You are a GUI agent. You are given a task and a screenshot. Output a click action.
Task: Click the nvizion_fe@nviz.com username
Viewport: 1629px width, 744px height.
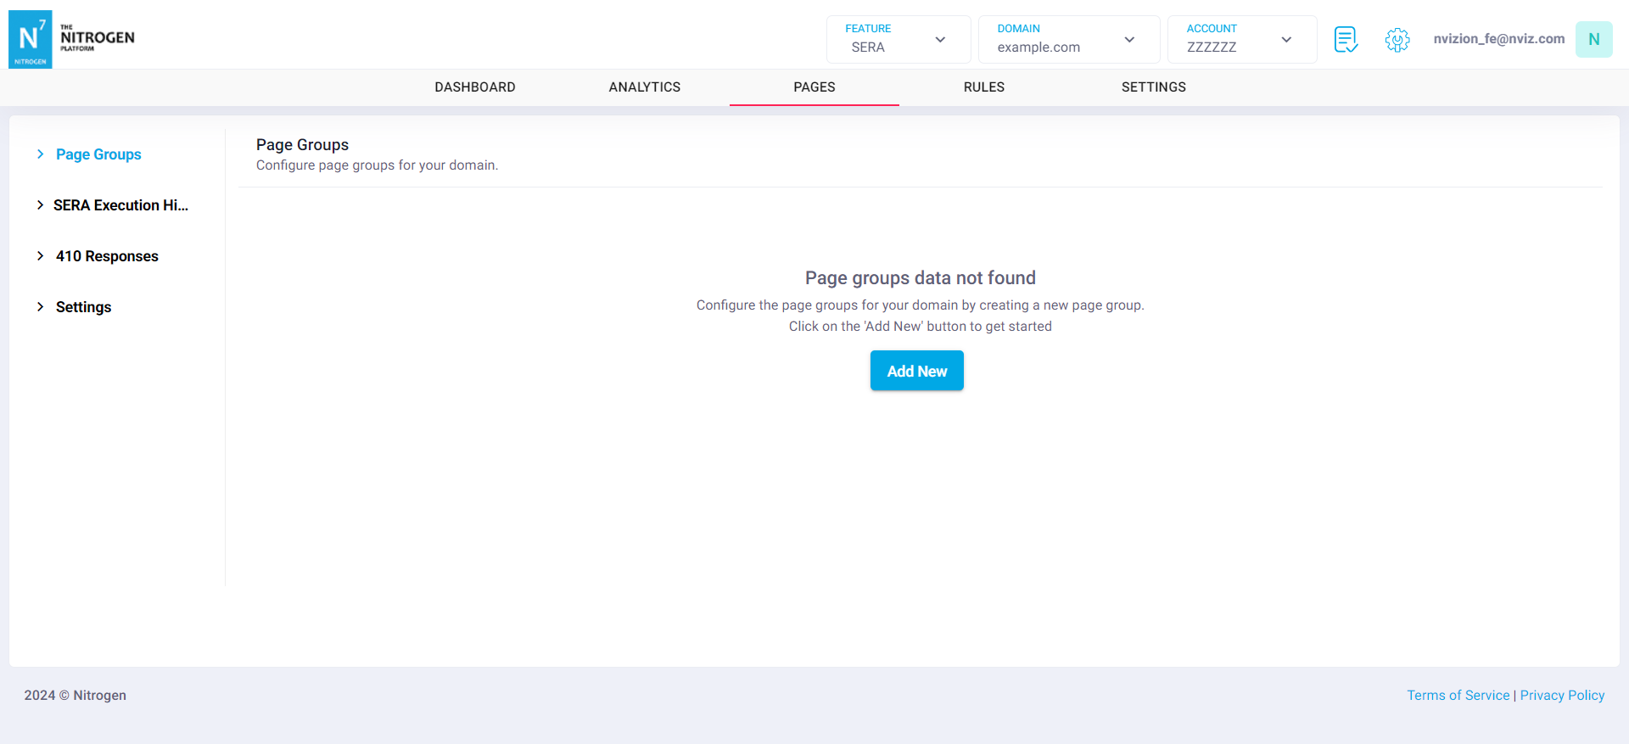(1498, 39)
